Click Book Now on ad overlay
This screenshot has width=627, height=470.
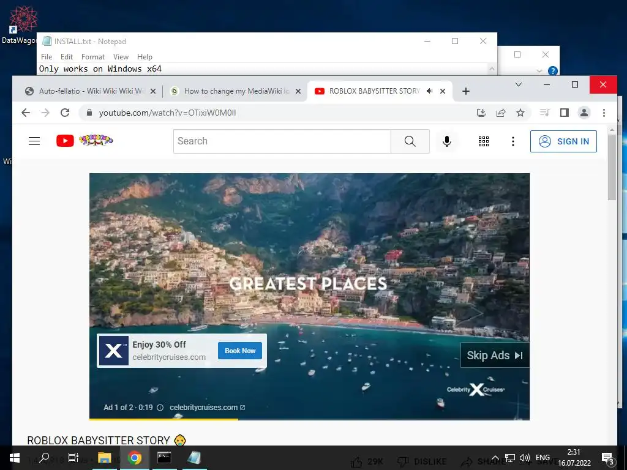coord(240,351)
